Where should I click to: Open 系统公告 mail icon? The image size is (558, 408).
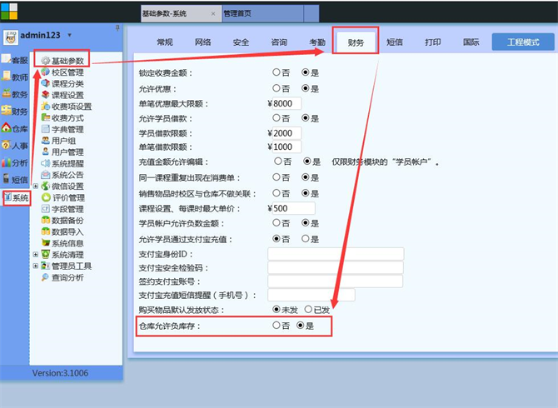[x=45, y=174]
